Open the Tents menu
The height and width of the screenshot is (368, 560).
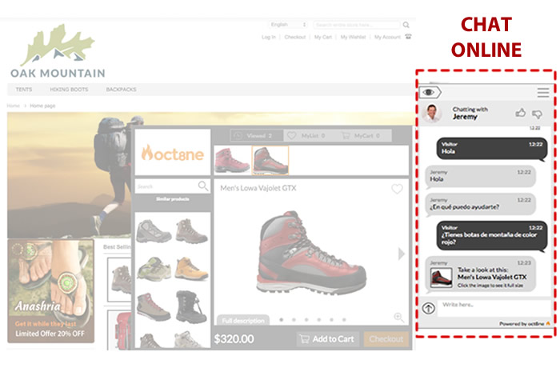coord(24,90)
